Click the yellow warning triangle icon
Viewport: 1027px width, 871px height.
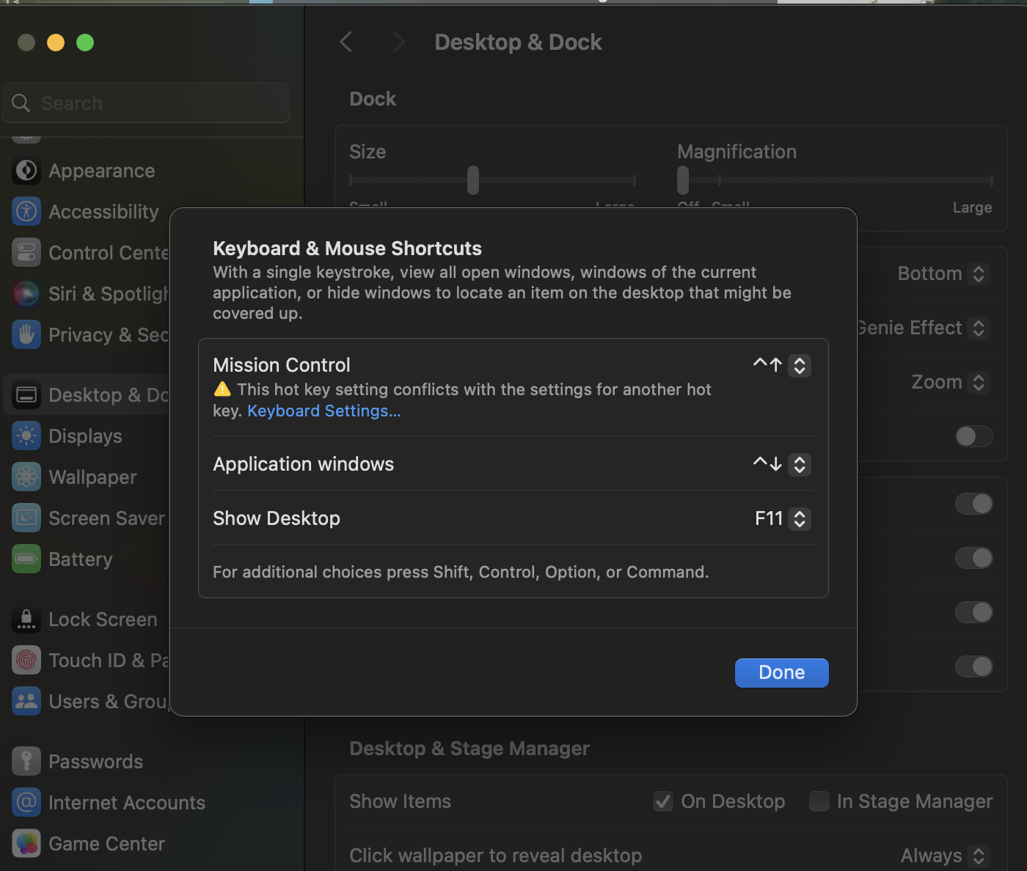point(222,389)
